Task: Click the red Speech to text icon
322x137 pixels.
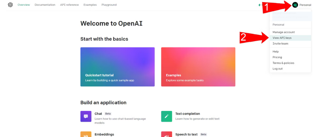Action: (x=166, y=134)
